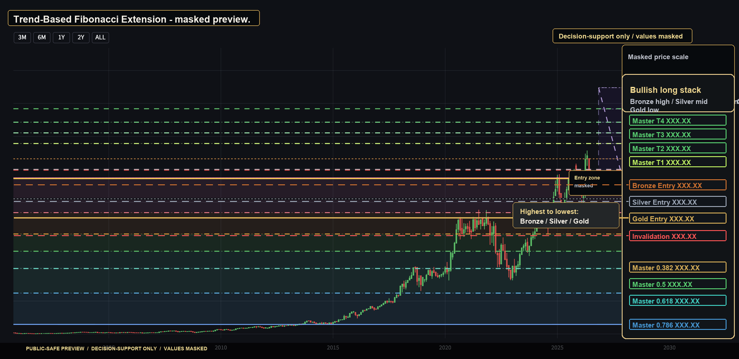Click 'Bronze / Silver / Gold' callout text
The width and height of the screenshot is (739, 359).
[554, 221]
